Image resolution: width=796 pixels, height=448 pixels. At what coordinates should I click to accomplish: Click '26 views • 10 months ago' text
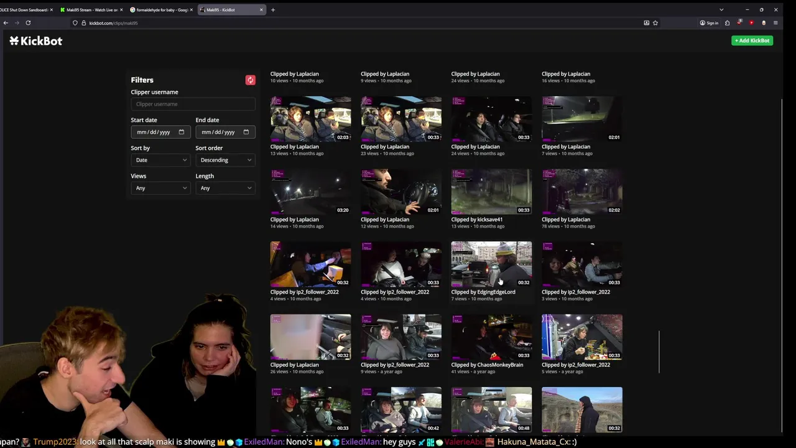pyautogui.click(x=297, y=371)
